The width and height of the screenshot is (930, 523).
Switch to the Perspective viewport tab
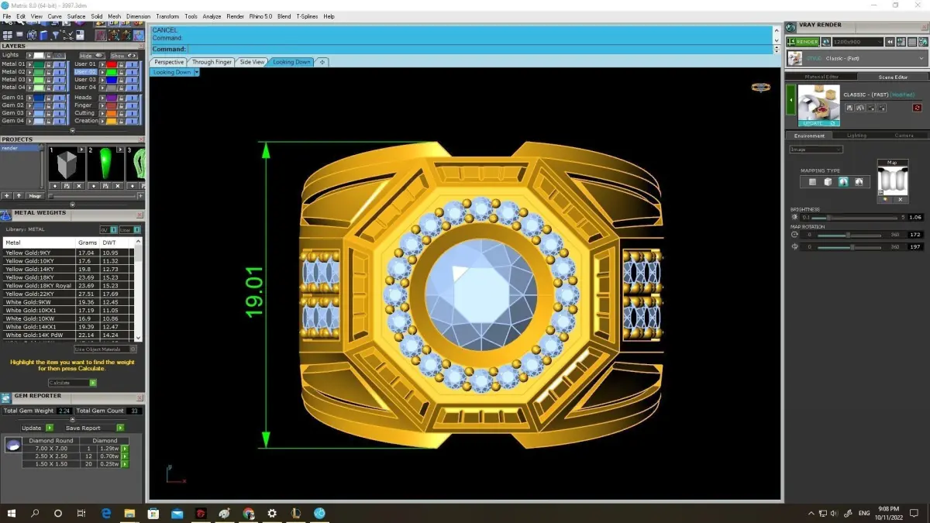169,62
